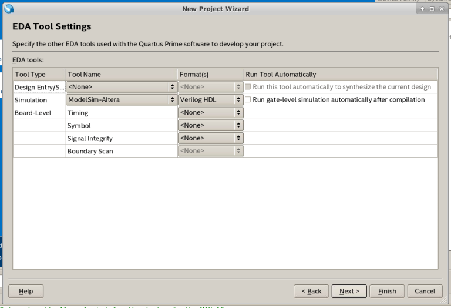
Task: Open the Verilog HDL format dropdown
Action: pyautogui.click(x=210, y=100)
